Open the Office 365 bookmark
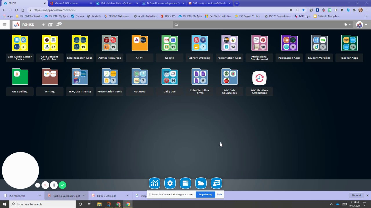Viewport: 371px width, 208px height. (168, 16)
